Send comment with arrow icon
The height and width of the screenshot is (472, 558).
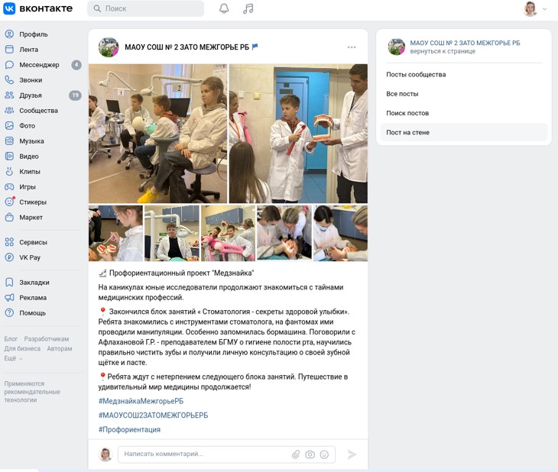(x=352, y=454)
